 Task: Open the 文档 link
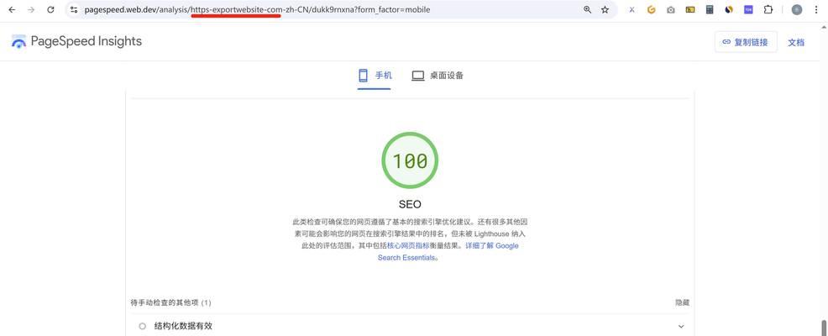(796, 42)
